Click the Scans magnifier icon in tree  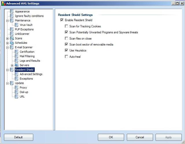pos(12,38)
